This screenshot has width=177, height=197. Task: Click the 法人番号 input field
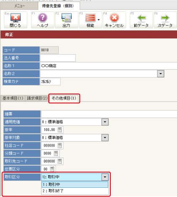tap(58, 58)
